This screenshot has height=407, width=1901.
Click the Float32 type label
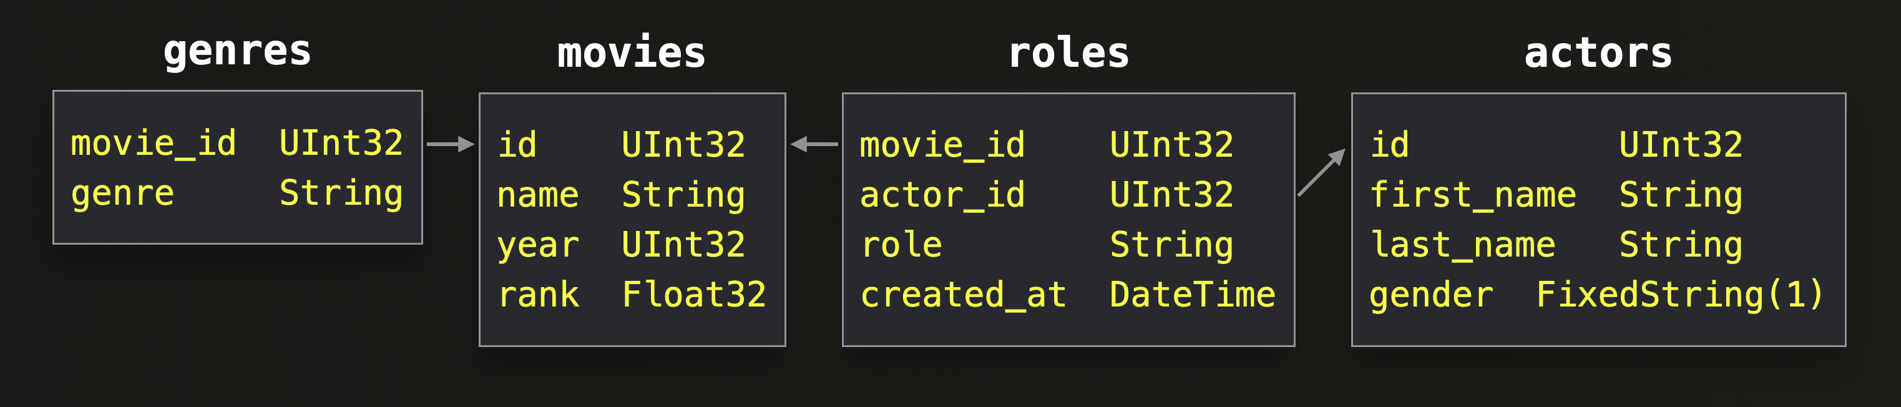pos(694,295)
